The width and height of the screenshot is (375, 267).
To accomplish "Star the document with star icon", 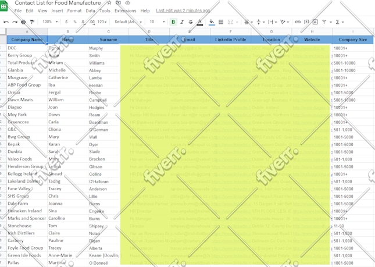I will [x=109, y=3].
